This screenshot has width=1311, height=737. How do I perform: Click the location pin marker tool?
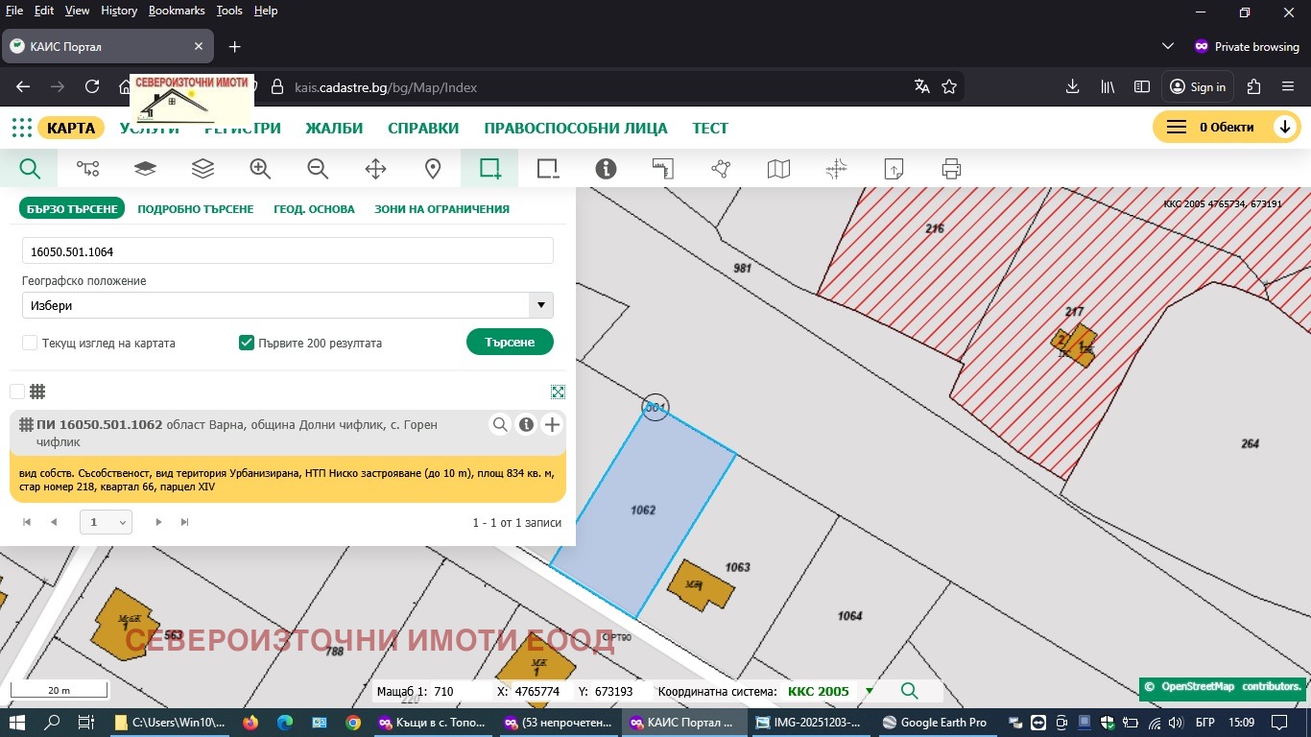pyautogui.click(x=433, y=169)
